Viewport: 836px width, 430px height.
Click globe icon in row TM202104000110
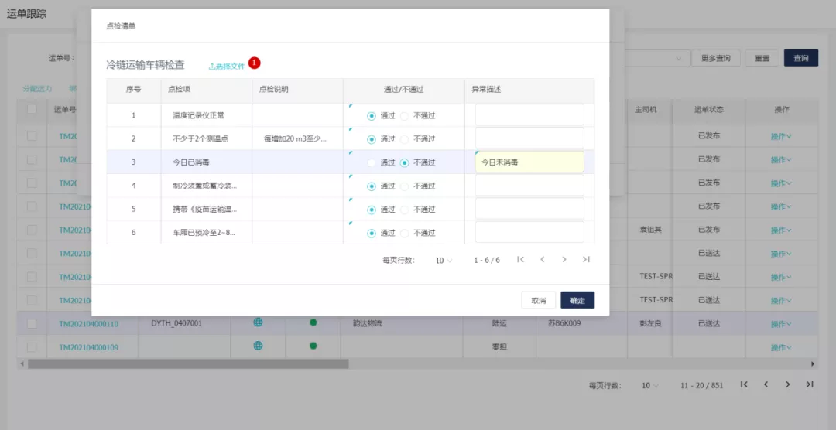259,322
